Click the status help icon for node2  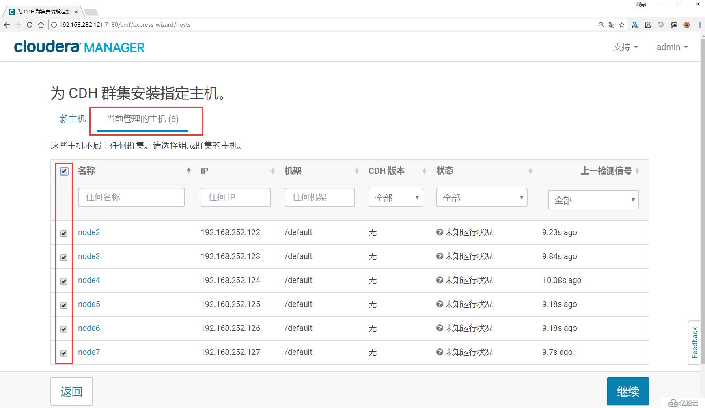point(440,232)
